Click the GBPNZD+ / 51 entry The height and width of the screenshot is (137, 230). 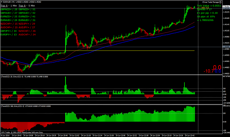pyautogui.click(x=27, y=10)
